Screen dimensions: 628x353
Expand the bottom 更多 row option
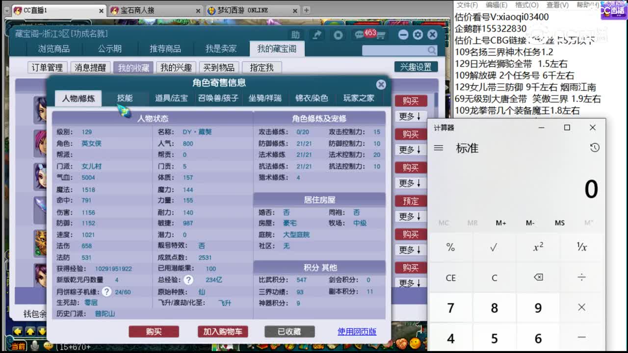[x=410, y=283]
